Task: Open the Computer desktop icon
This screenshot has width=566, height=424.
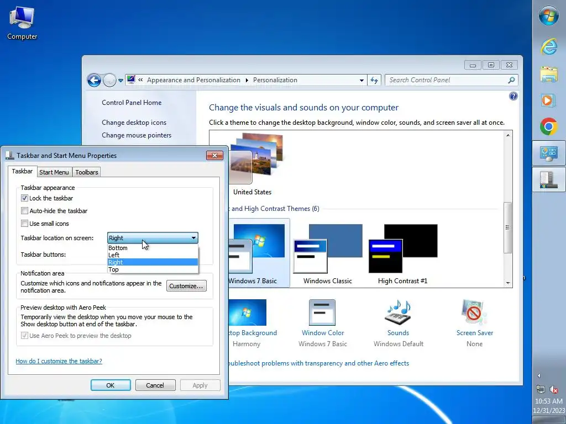Action: 22,23
